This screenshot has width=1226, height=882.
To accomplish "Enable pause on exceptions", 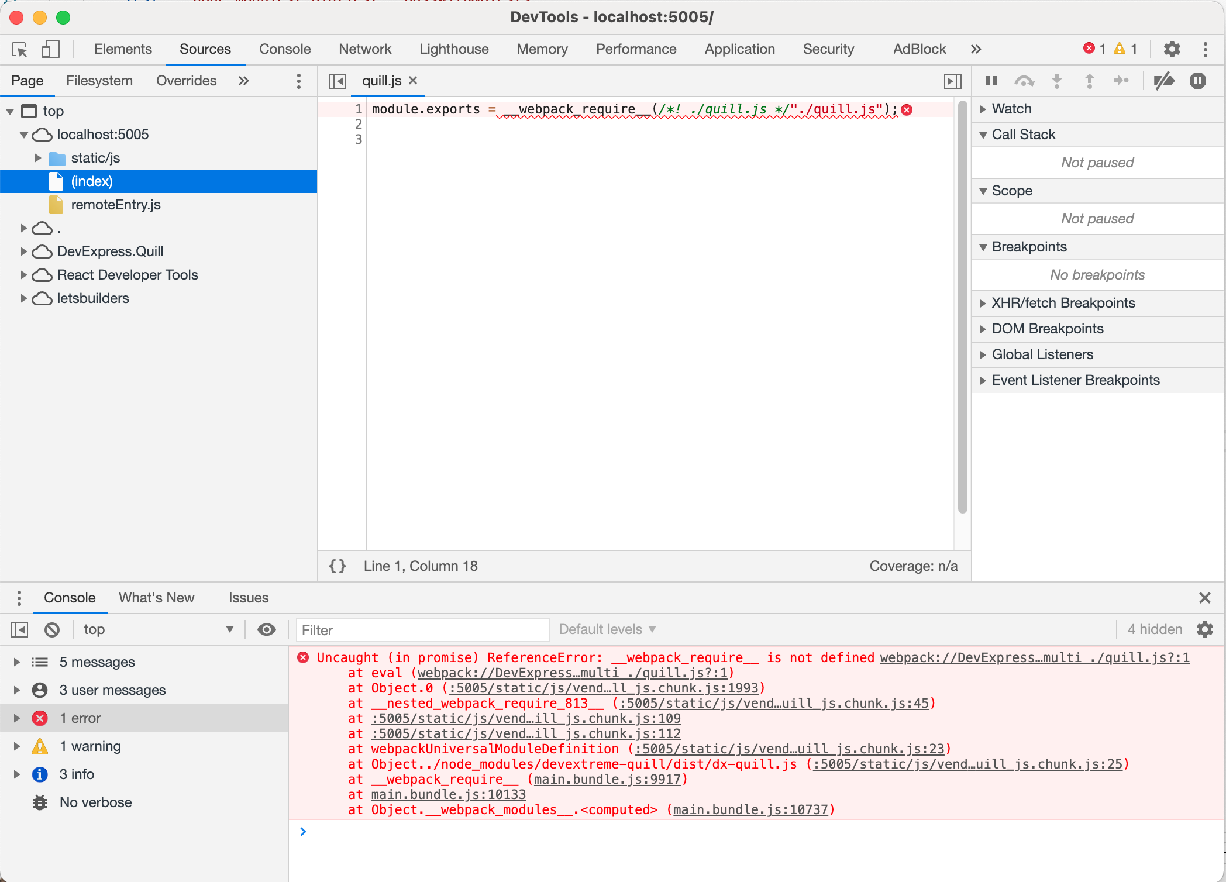I will coord(1198,81).
